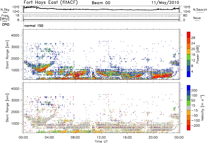Click the 'Time UT' axis label
This screenshot has width=207, height=143.
(x=101, y=141)
